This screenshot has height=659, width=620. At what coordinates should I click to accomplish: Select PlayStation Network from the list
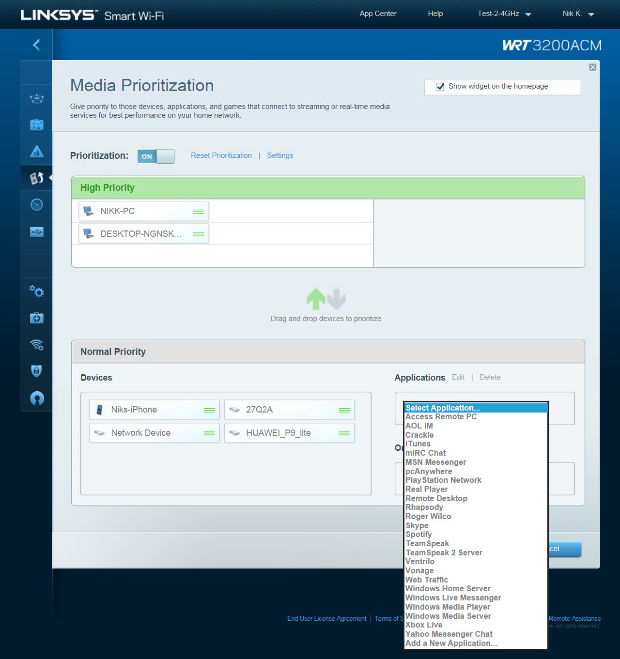click(x=476, y=480)
